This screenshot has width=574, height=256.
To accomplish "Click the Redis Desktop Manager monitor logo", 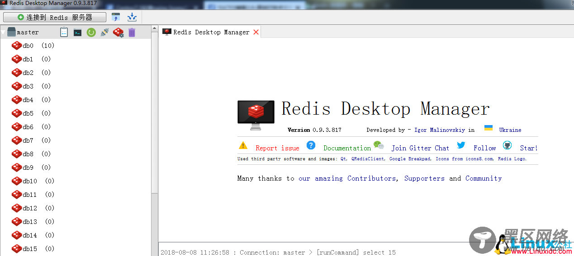I will [x=256, y=115].
